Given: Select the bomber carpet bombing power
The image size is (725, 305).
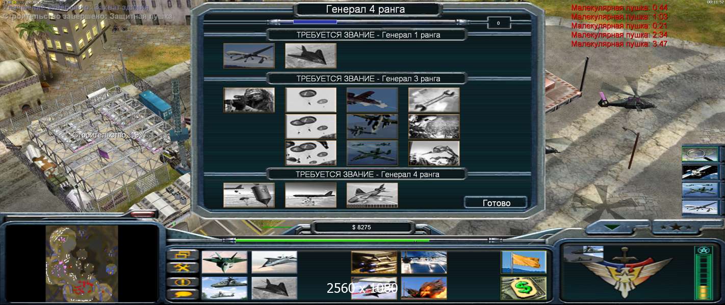Looking at the screenshot, I should click(310, 195).
